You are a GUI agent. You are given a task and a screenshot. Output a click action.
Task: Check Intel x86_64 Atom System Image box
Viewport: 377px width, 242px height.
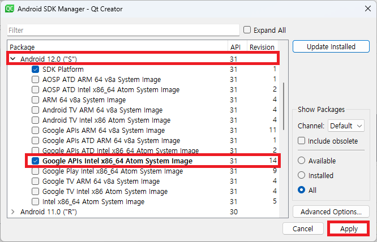35,202
